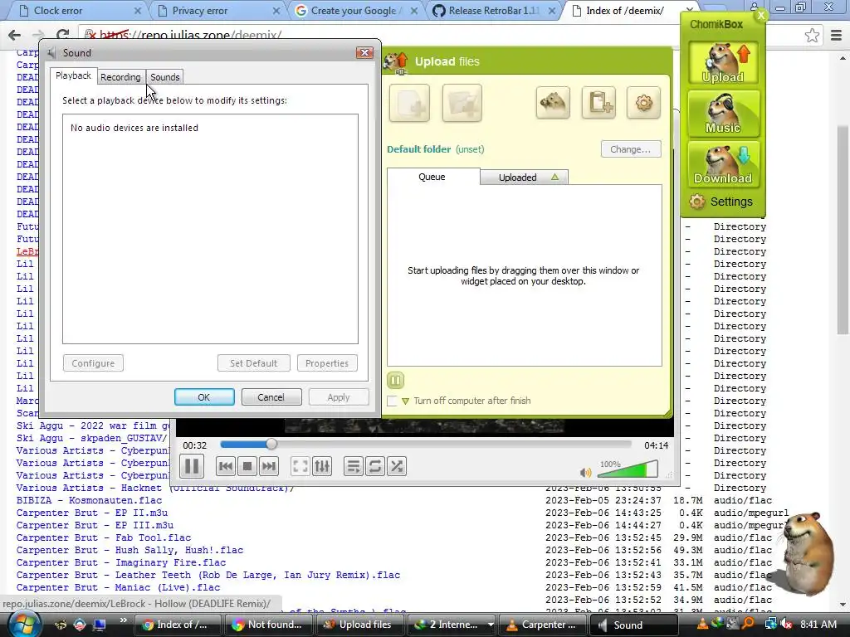The image size is (850, 637).
Task: Click the 8:41 AM system clock
Action: (818, 625)
